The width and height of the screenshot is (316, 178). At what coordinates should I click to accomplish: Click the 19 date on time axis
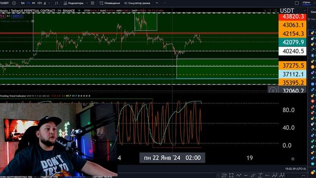249,158
